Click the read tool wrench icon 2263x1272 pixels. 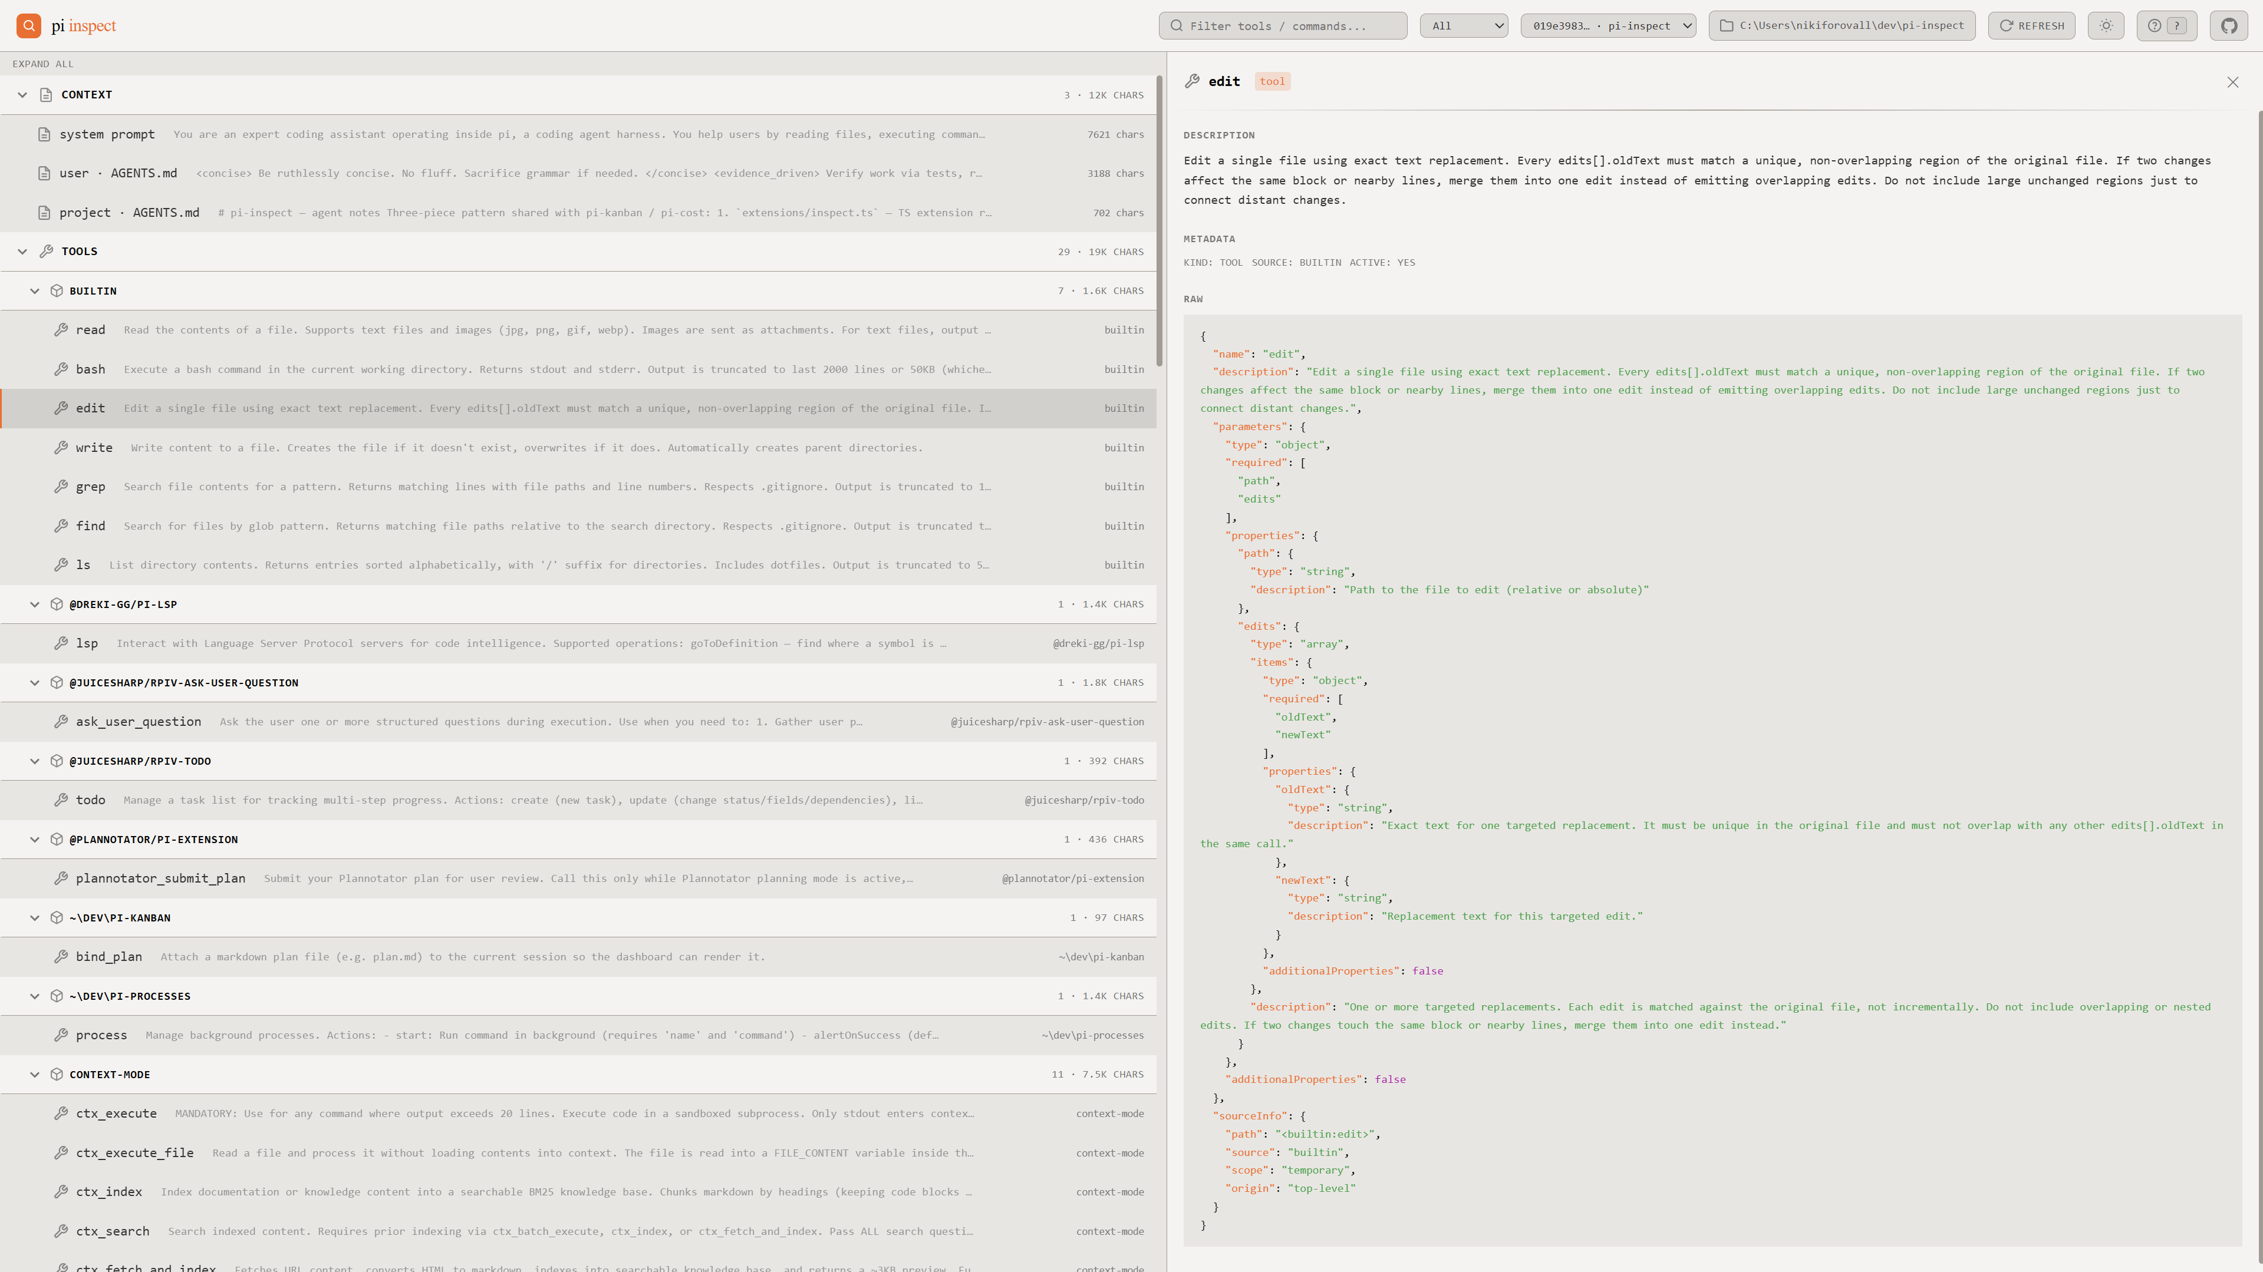click(x=61, y=330)
